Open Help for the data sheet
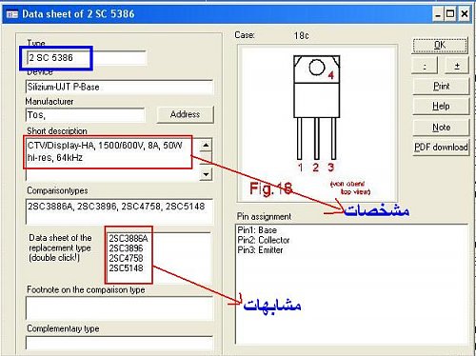Image resolution: width=476 pixels, height=356 pixels. pyautogui.click(x=441, y=107)
